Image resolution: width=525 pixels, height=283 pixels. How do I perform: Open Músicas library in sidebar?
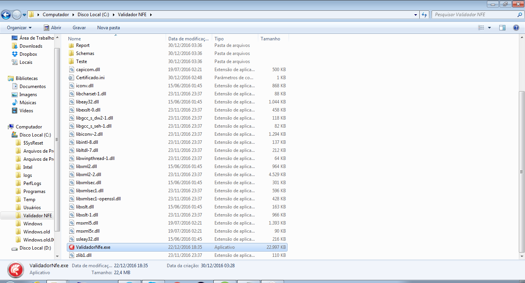(28, 103)
